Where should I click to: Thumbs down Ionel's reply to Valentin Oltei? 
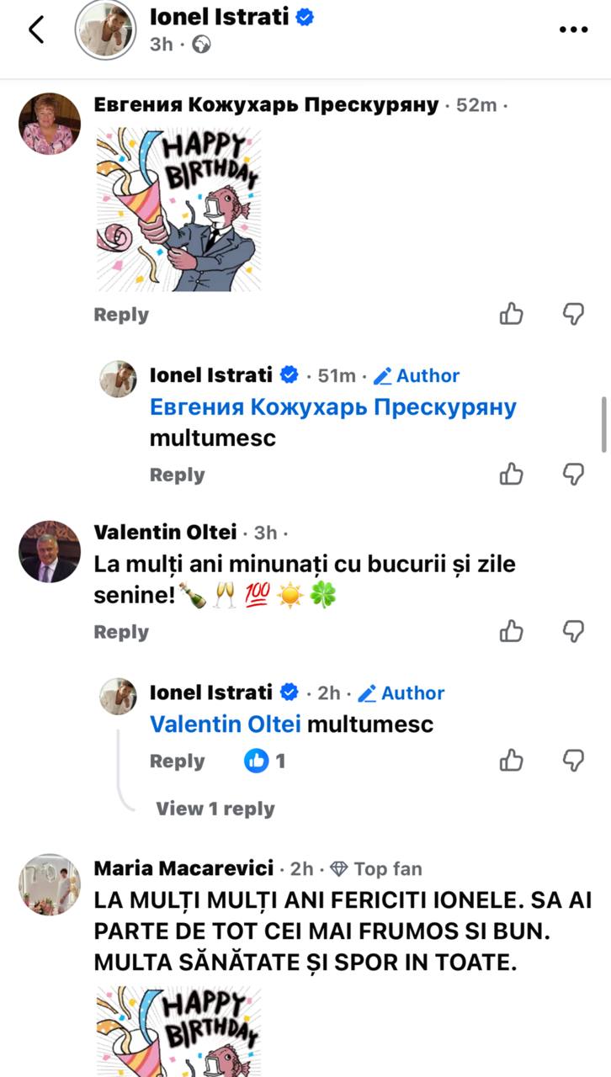tap(573, 761)
